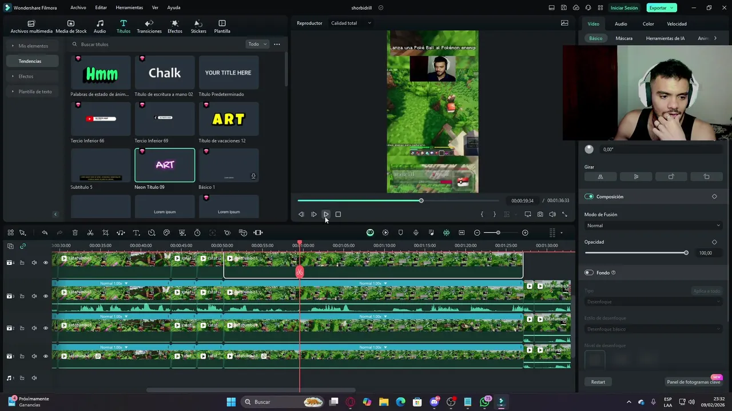This screenshot has width=732, height=411.
Task: Click the preview playback progress slider
Action: coord(399,200)
